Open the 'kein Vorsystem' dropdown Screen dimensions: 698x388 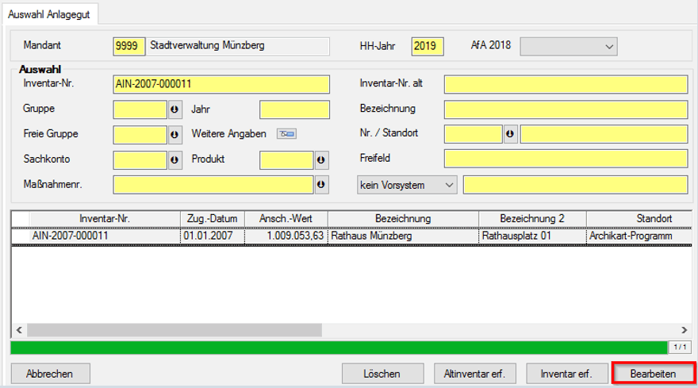click(x=408, y=185)
